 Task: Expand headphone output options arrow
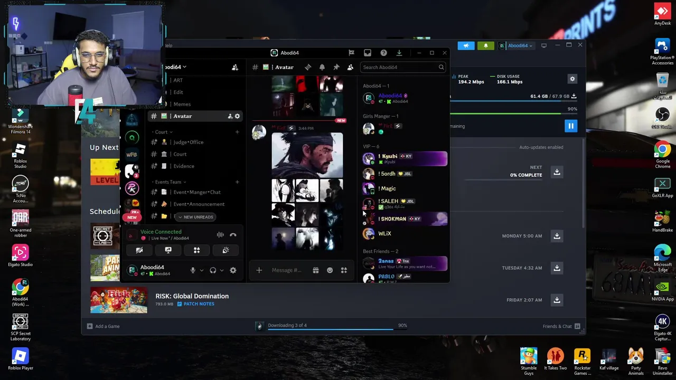pos(221,270)
